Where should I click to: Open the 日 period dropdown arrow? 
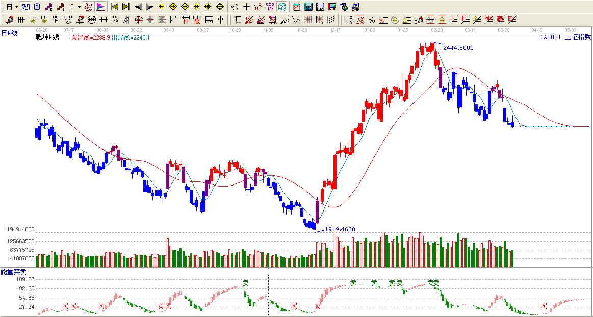coord(16,7)
